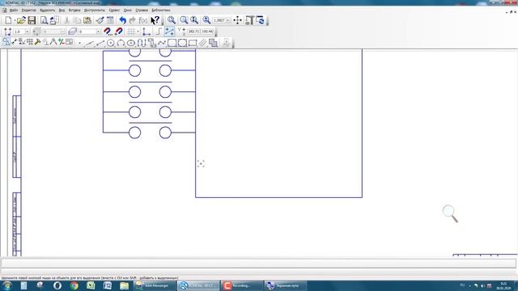Click the Y coordinate input field
518x291 pixels.
207,32
